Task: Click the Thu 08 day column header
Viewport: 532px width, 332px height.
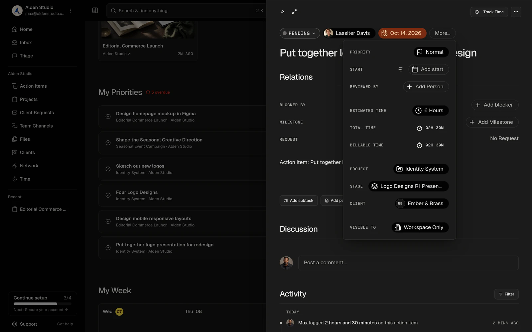Action: coord(193,311)
